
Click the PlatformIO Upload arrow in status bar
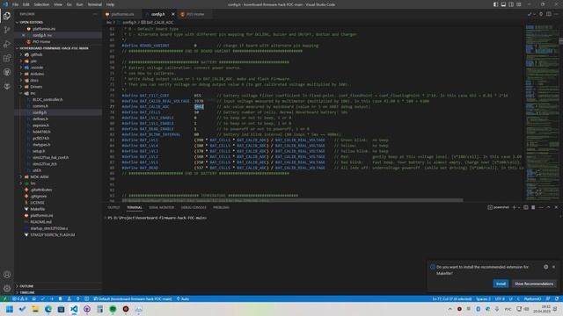pos(51,298)
